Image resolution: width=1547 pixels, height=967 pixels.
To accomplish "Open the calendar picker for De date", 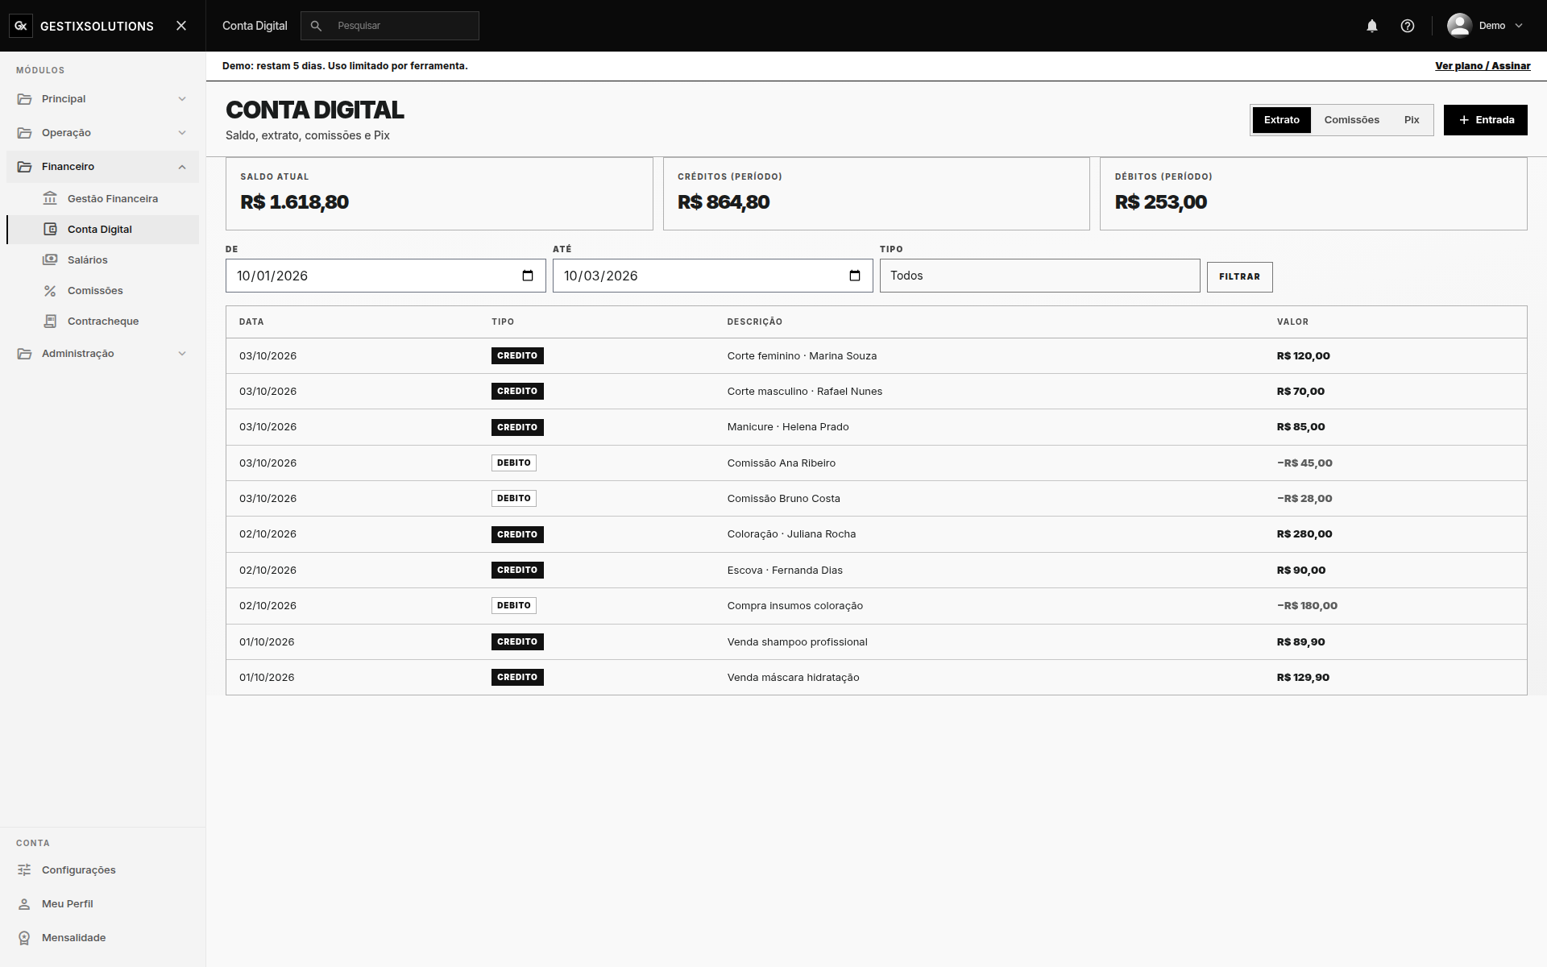I will click(528, 276).
